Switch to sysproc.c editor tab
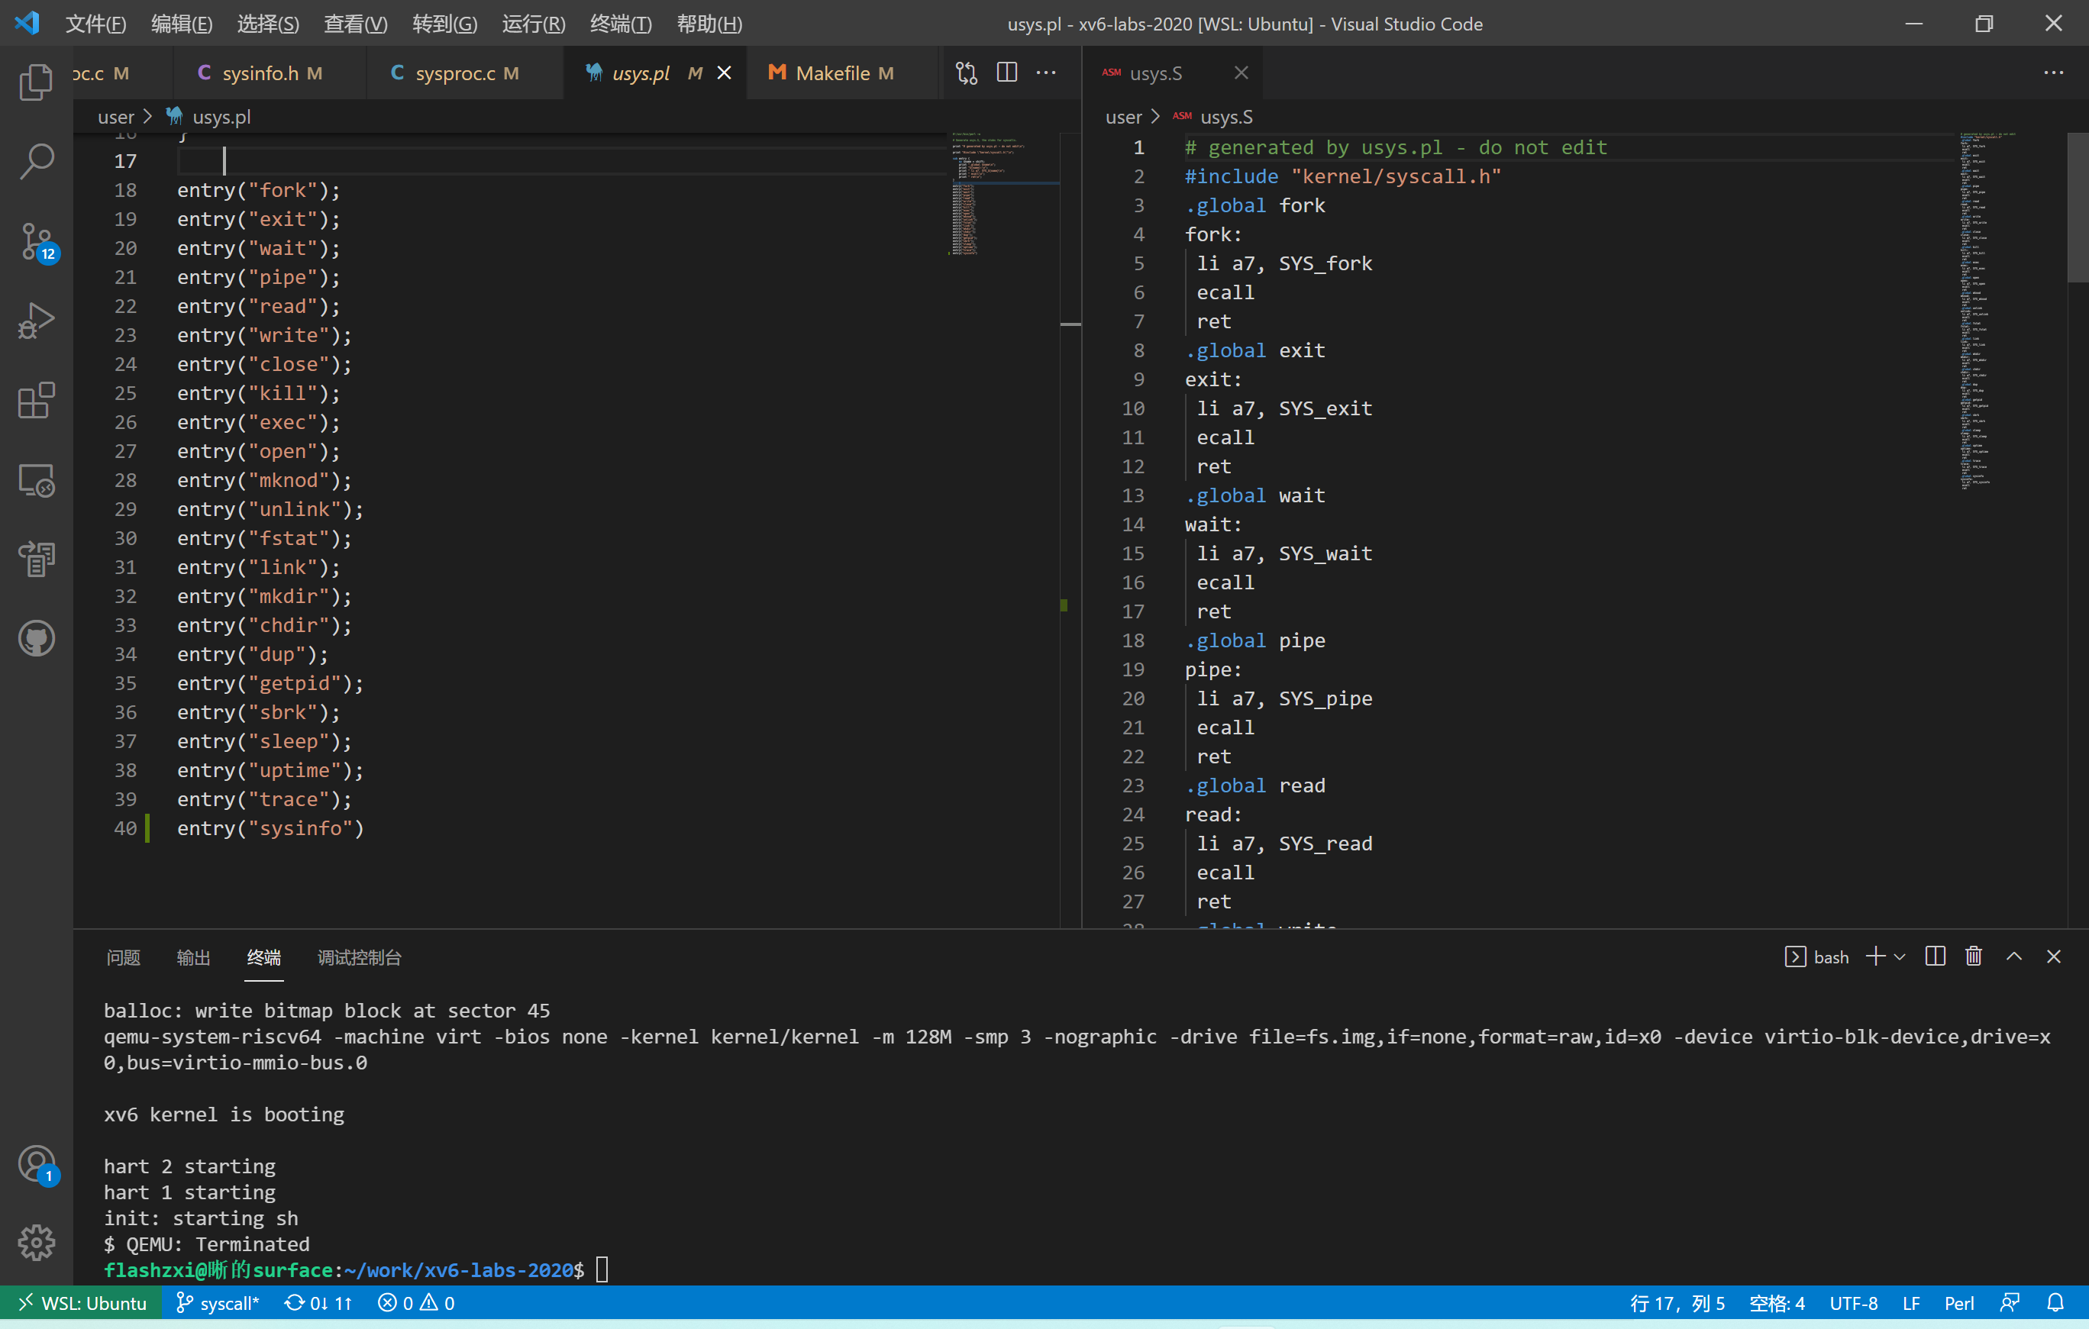Image resolution: width=2089 pixels, height=1329 pixels. [463, 73]
